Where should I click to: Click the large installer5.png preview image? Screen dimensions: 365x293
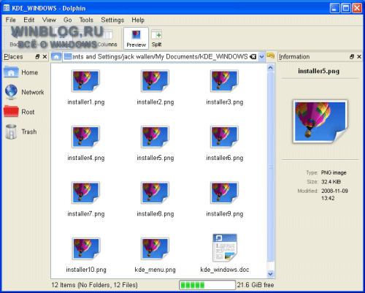[x=320, y=121]
